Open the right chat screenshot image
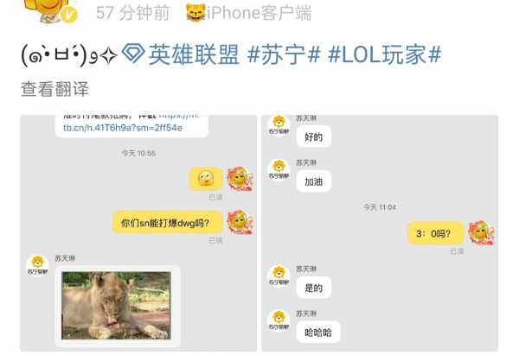The height and width of the screenshot is (355, 519). pyautogui.click(x=380, y=233)
